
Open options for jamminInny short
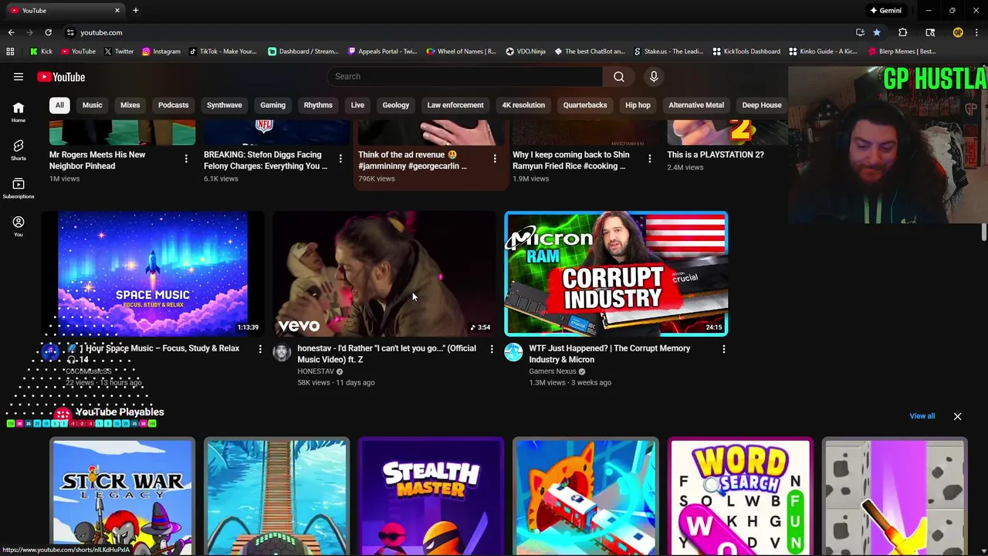point(495,159)
